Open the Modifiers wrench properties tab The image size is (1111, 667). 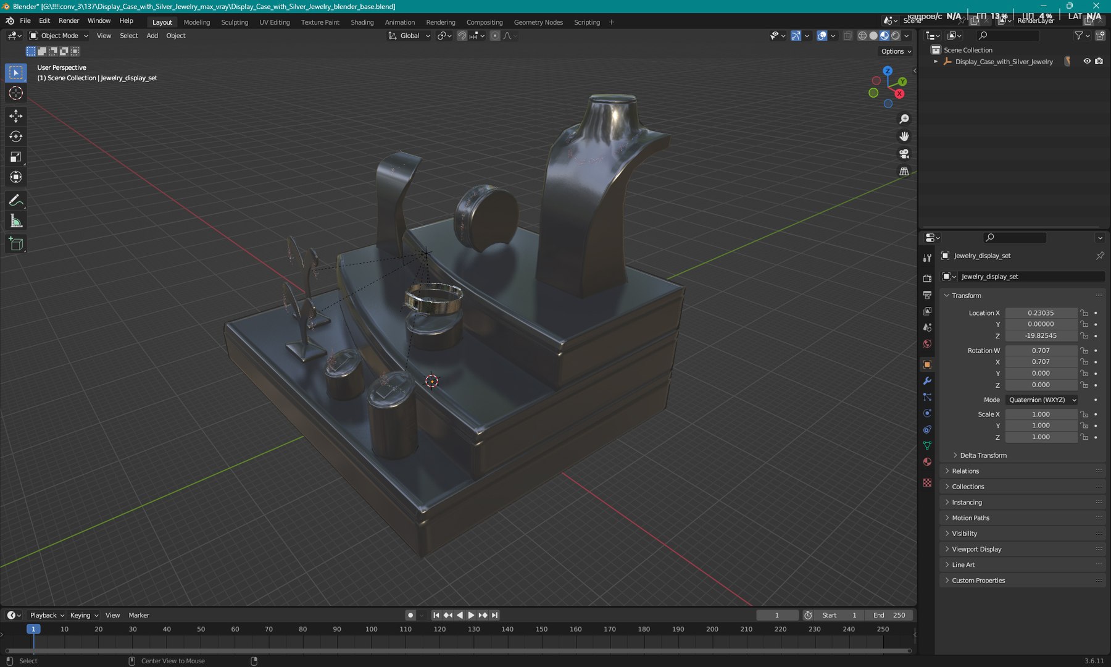(927, 381)
